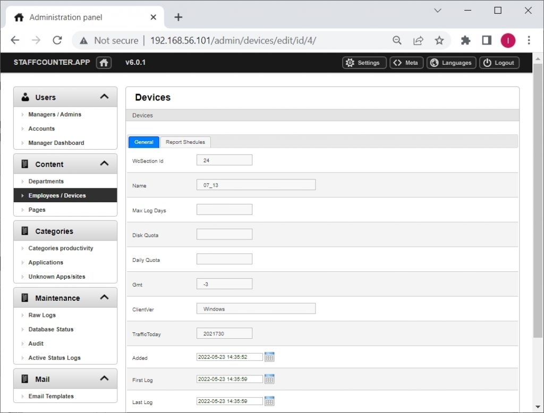Click the Added date field

pyautogui.click(x=229, y=357)
